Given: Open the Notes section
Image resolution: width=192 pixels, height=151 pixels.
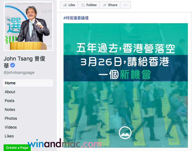Looking at the screenshot, I should pos(10,110).
